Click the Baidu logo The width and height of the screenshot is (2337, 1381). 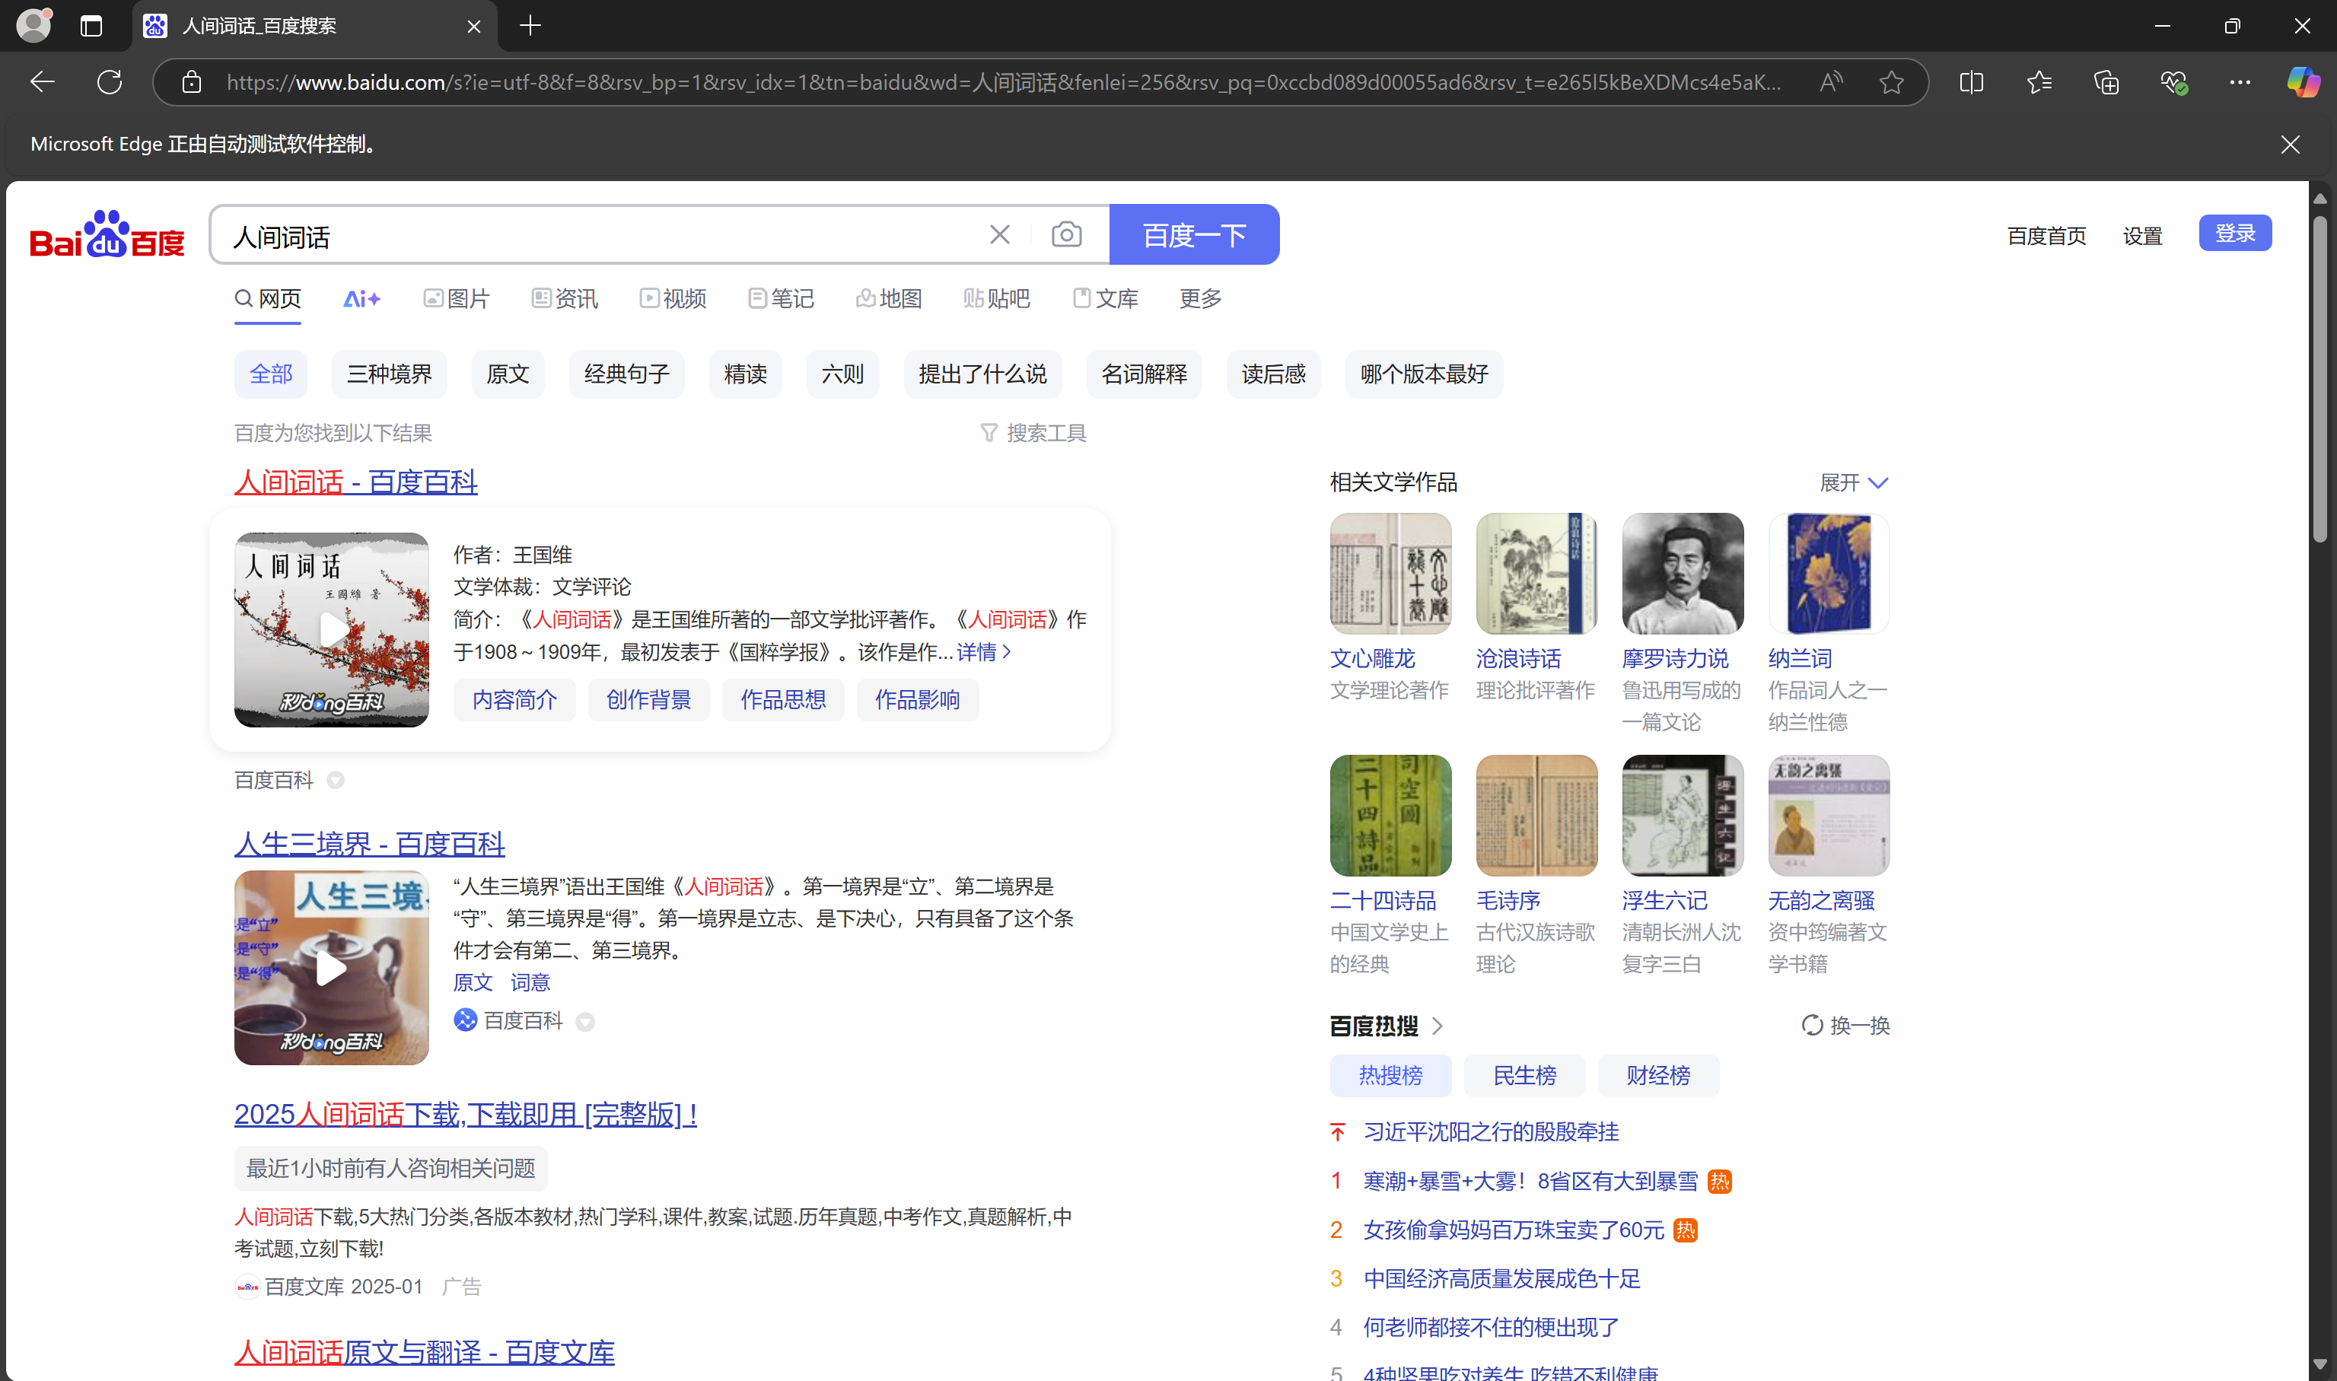(107, 234)
